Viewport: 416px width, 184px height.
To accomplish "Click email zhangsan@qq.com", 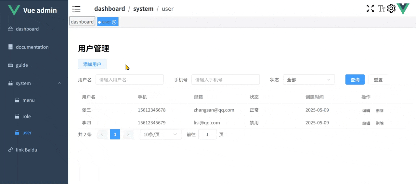I will [214, 110].
